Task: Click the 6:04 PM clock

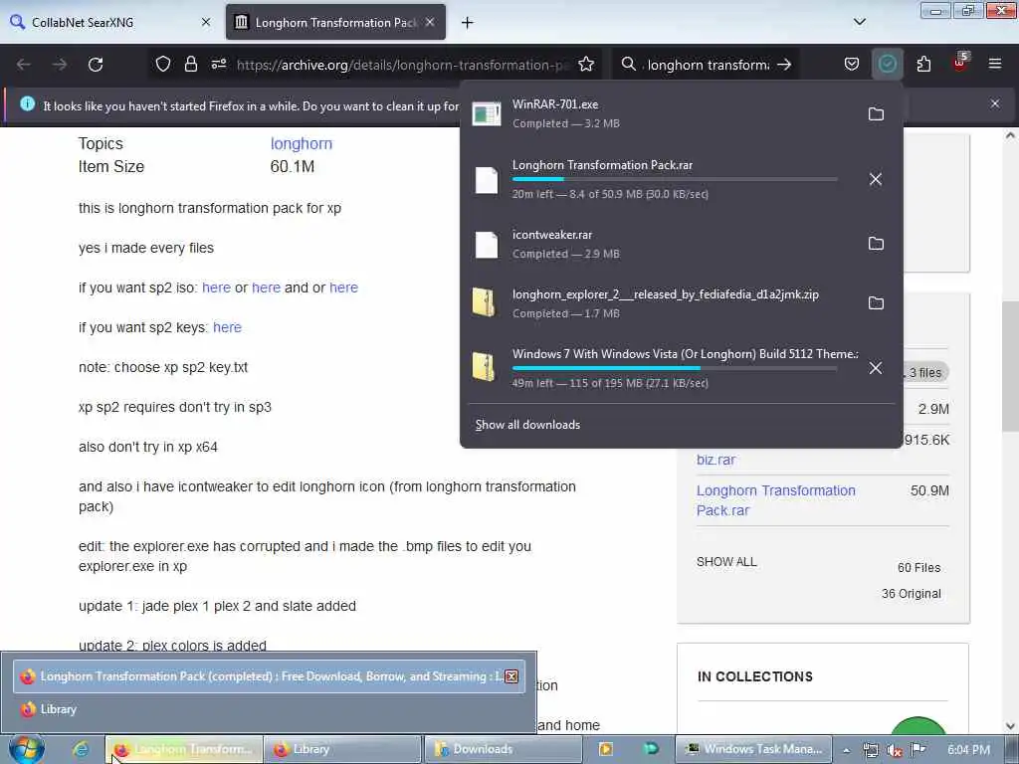Action: pyautogui.click(x=968, y=750)
